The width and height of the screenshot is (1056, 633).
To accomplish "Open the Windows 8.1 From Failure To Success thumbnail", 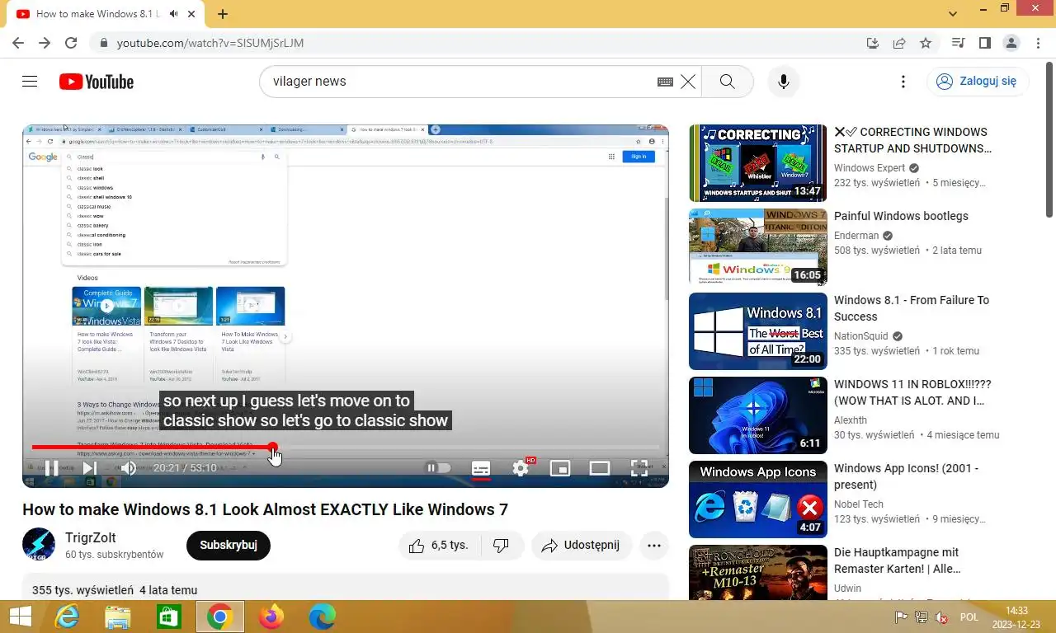I will pyautogui.click(x=757, y=331).
